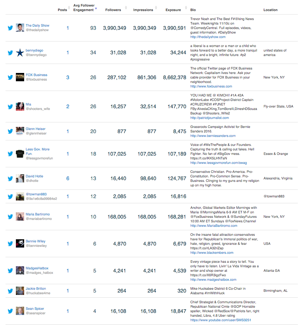Open the FOX Business logo avatar
This screenshot has height=325, width=302.
click(x=20, y=77)
